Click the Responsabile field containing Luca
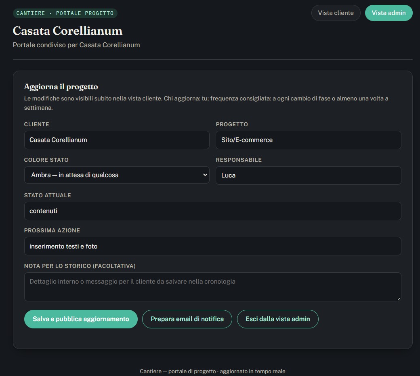This screenshot has width=420, height=376. click(x=308, y=175)
